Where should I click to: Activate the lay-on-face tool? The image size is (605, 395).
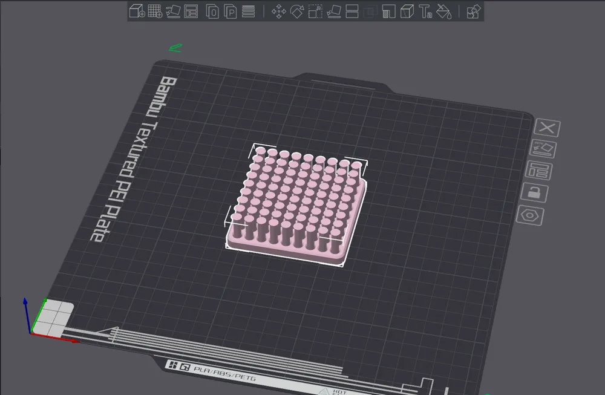click(x=333, y=12)
